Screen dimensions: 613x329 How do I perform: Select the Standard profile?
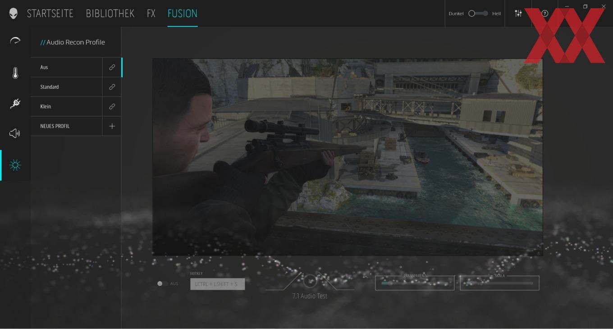click(x=67, y=87)
